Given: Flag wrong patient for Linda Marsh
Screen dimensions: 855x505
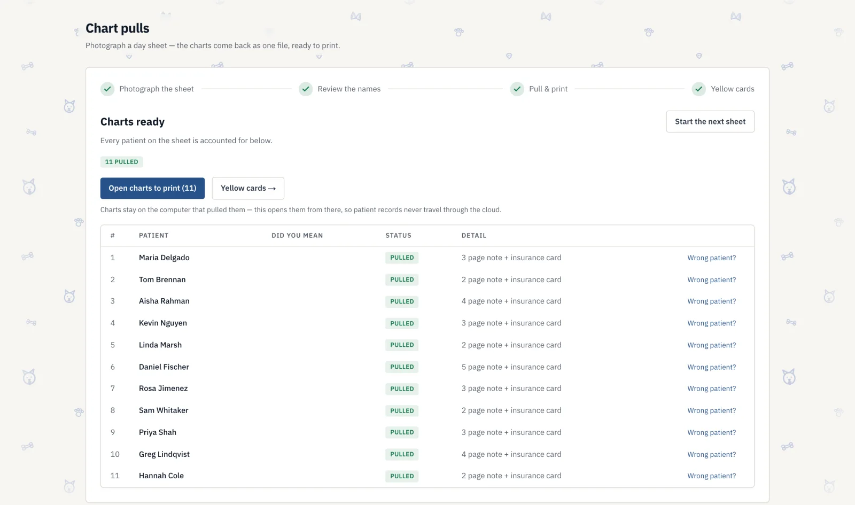Looking at the screenshot, I should [711, 345].
